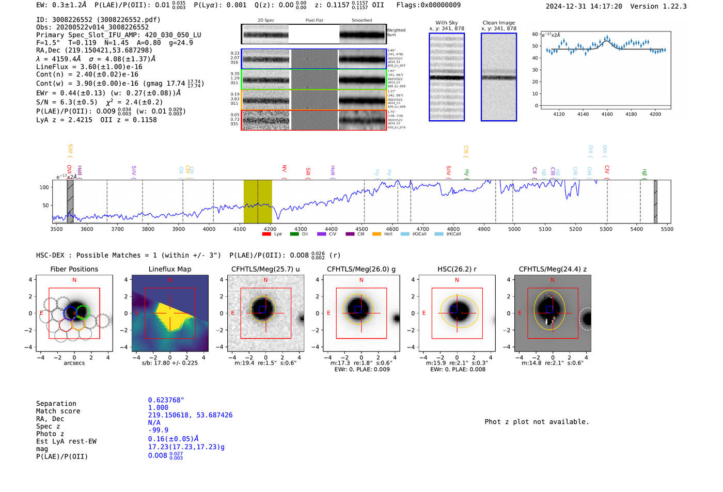Screen dimensions: 723x492
Task: Open the Fiber Positions cutout
Action: 74,313
